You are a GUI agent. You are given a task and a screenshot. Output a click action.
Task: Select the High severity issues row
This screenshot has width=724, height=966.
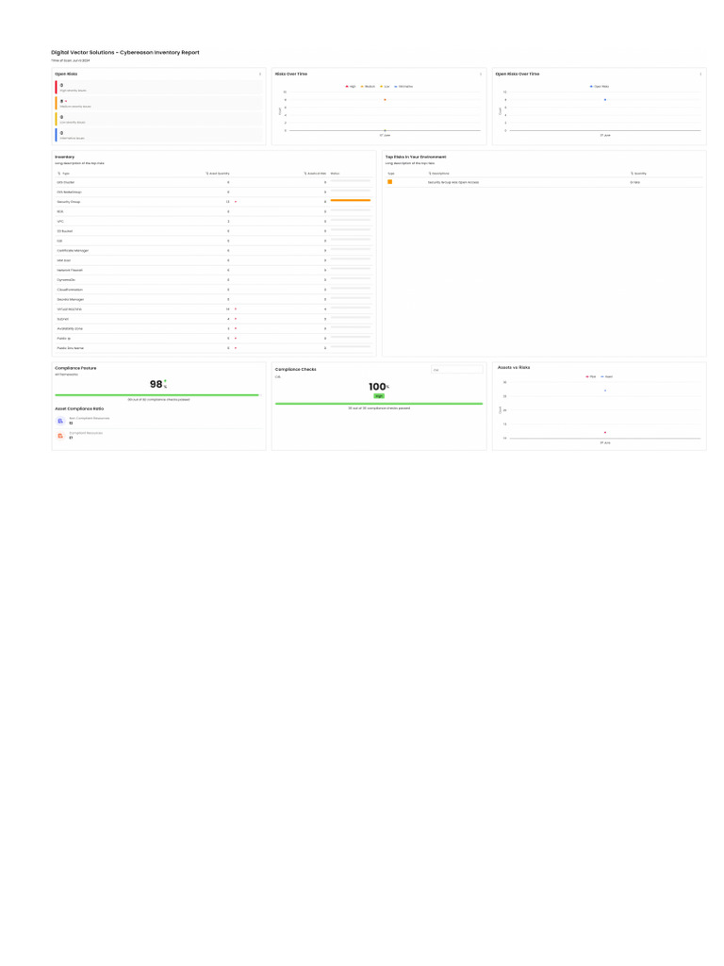(158, 88)
